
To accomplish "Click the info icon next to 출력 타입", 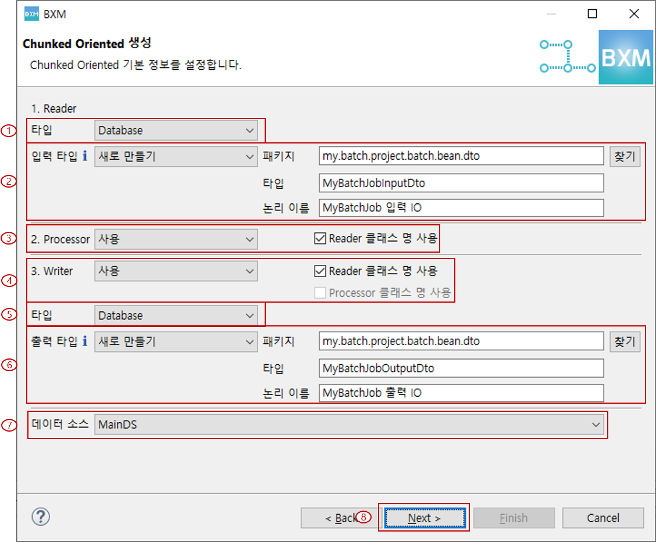I will point(84,341).
